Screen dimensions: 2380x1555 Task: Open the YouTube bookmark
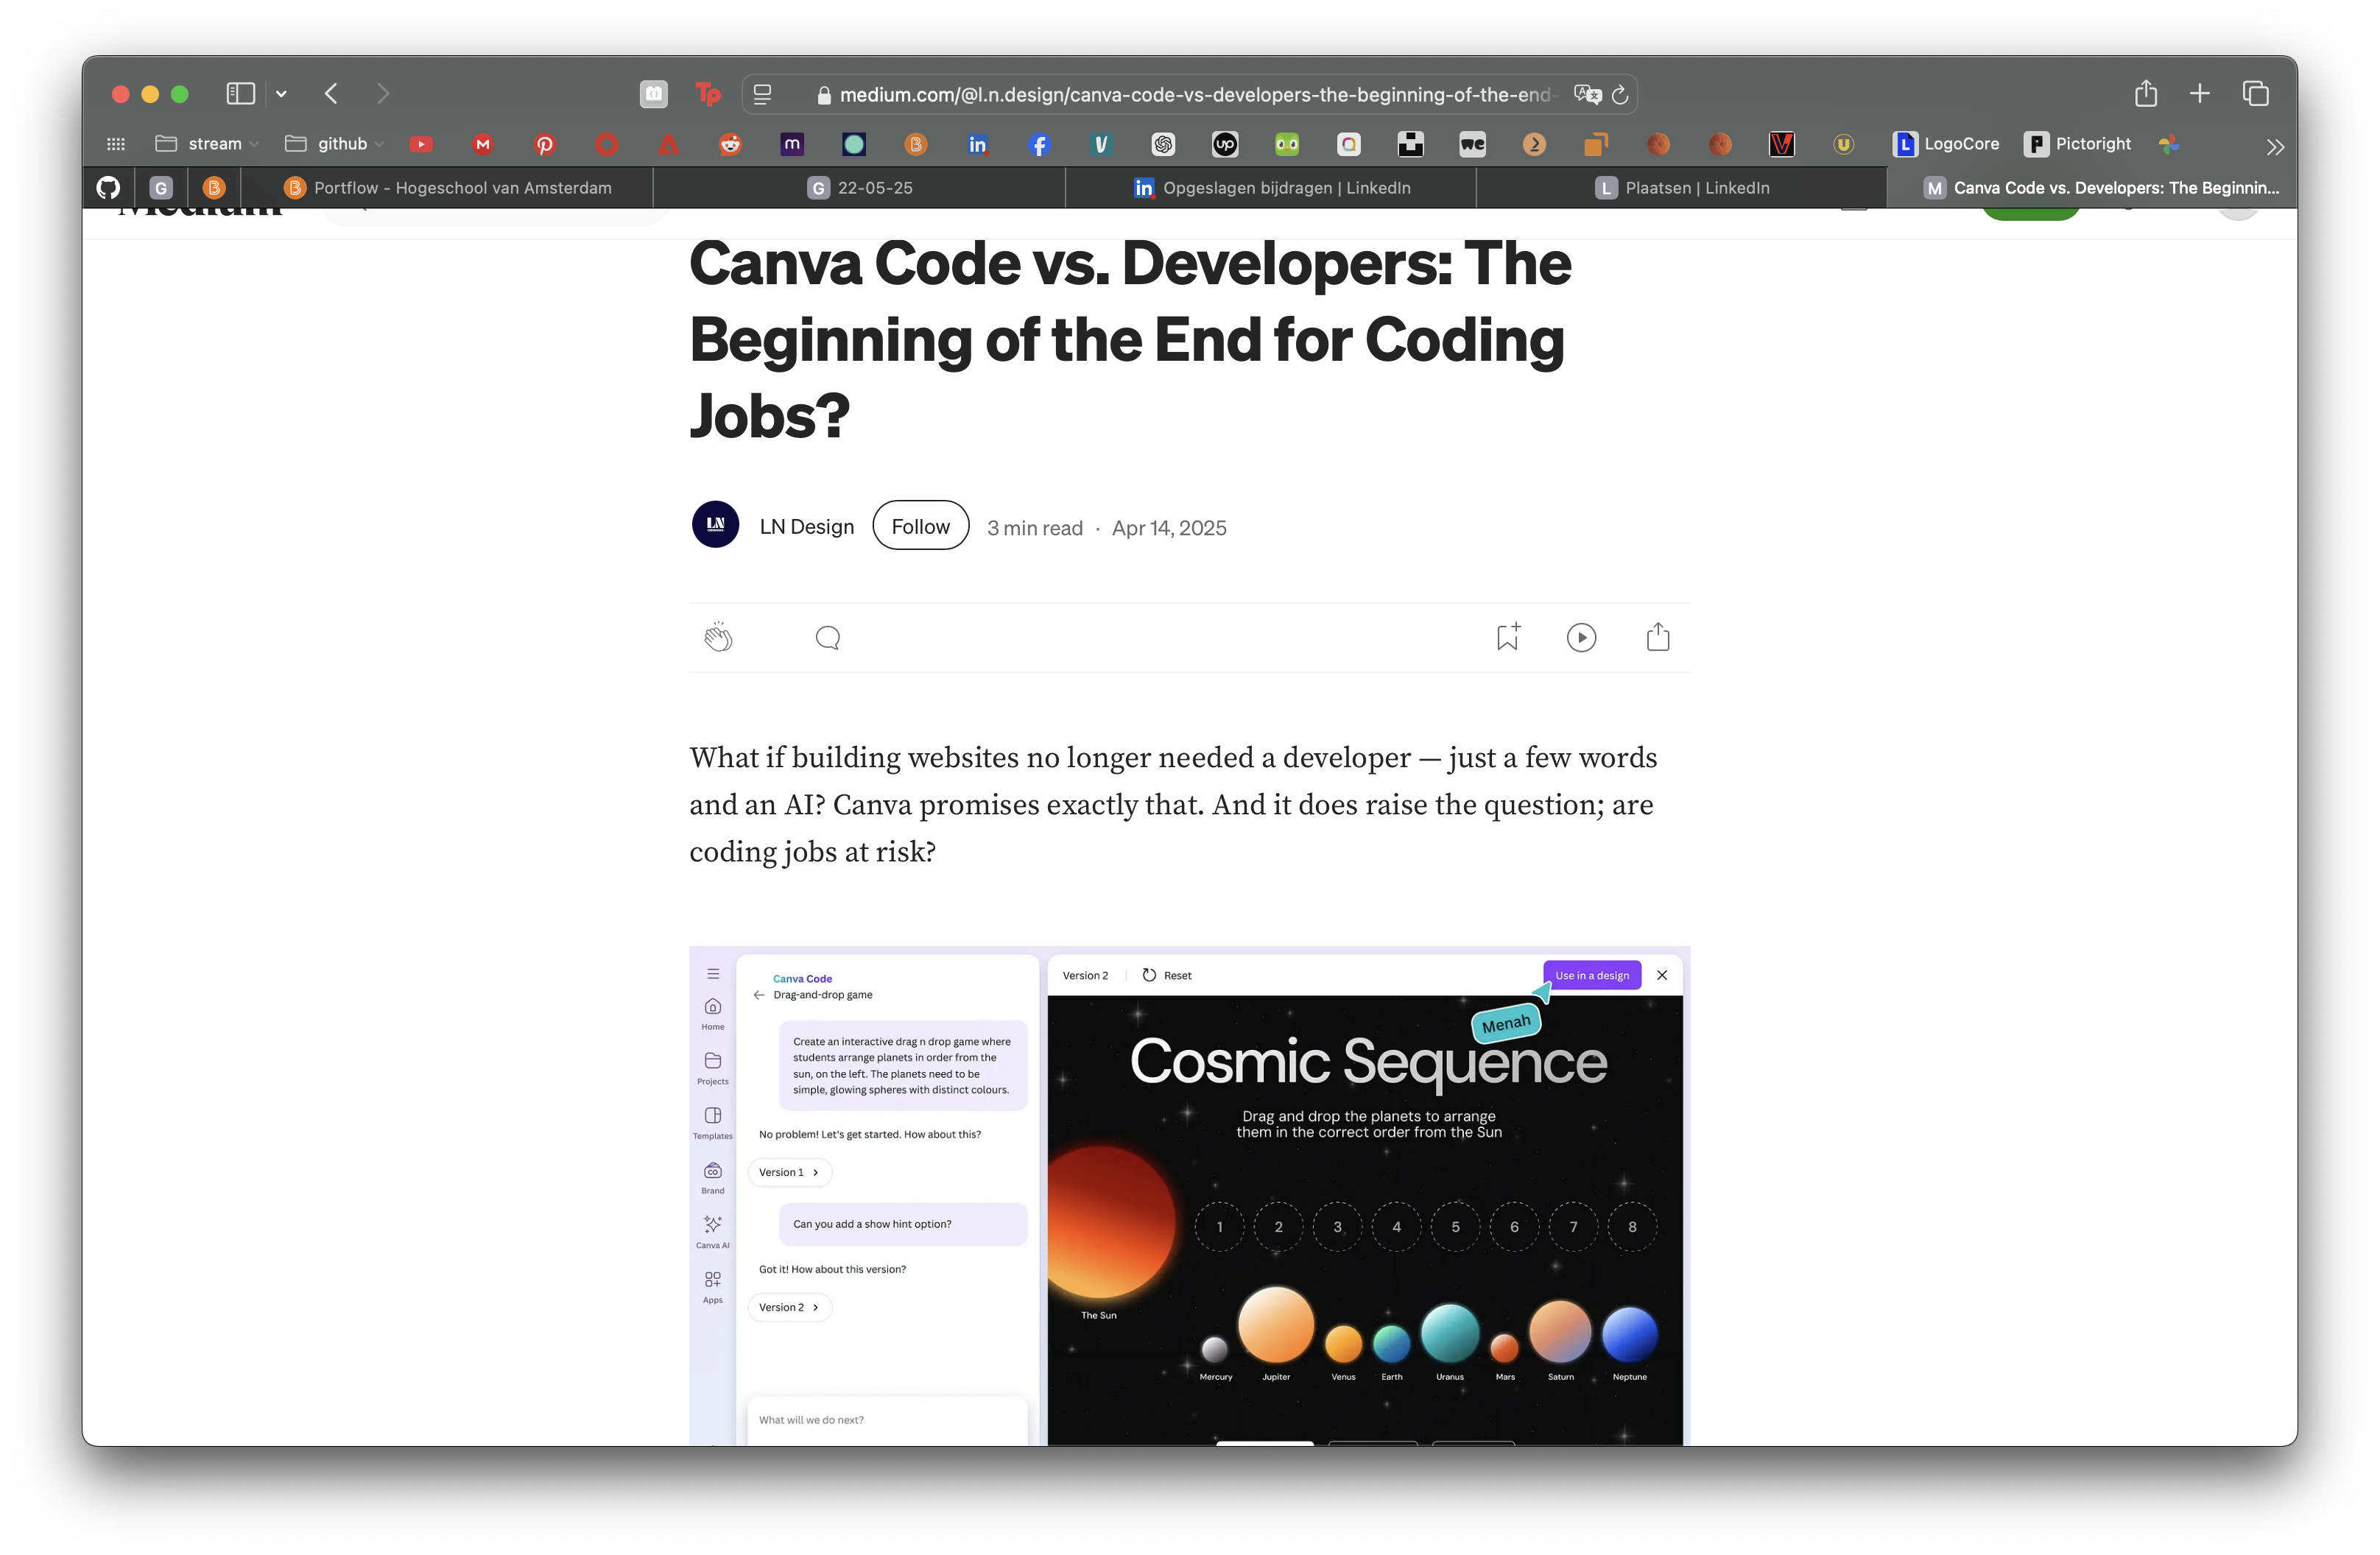pos(421,144)
